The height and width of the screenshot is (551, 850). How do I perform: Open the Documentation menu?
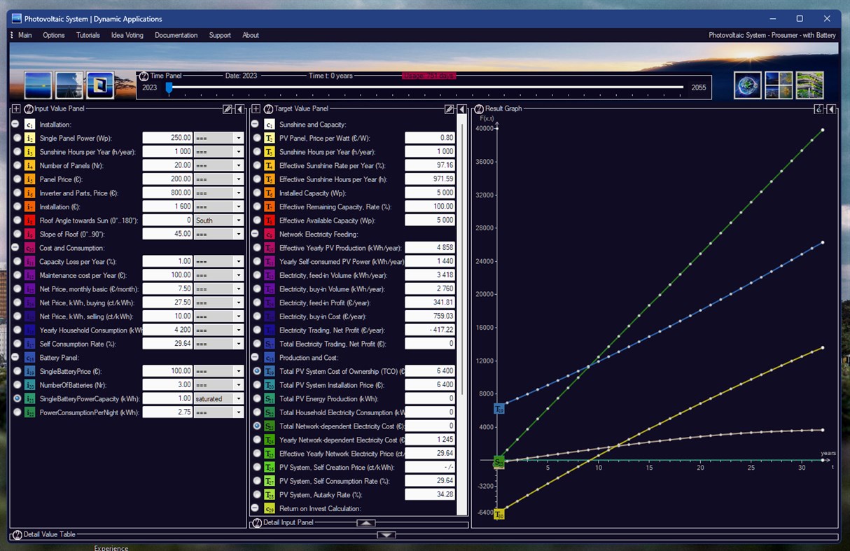point(176,35)
